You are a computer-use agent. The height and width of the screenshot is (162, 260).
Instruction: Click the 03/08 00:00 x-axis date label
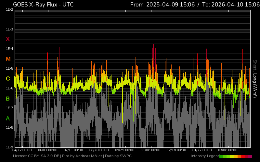tap(227, 150)
